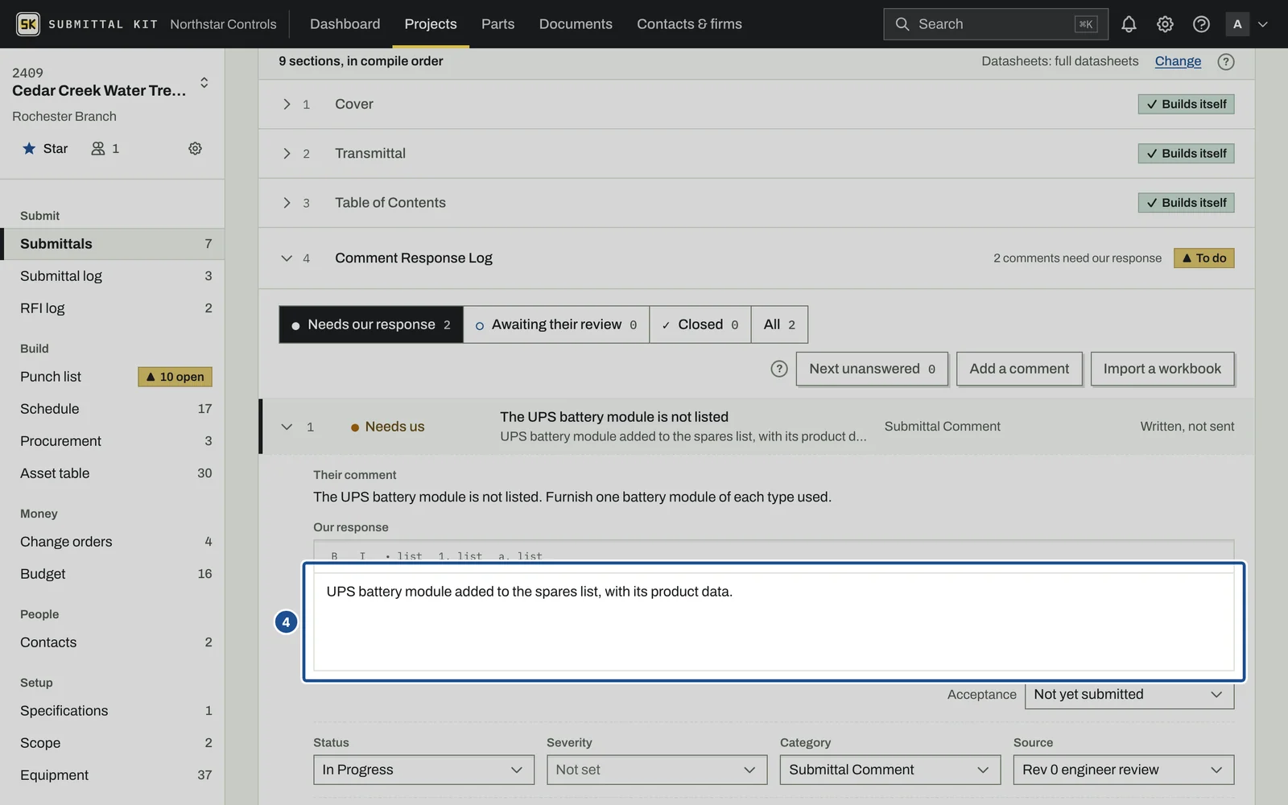The image size is (1288, 805).
Task: Show All comments filter
Action: 779,324
